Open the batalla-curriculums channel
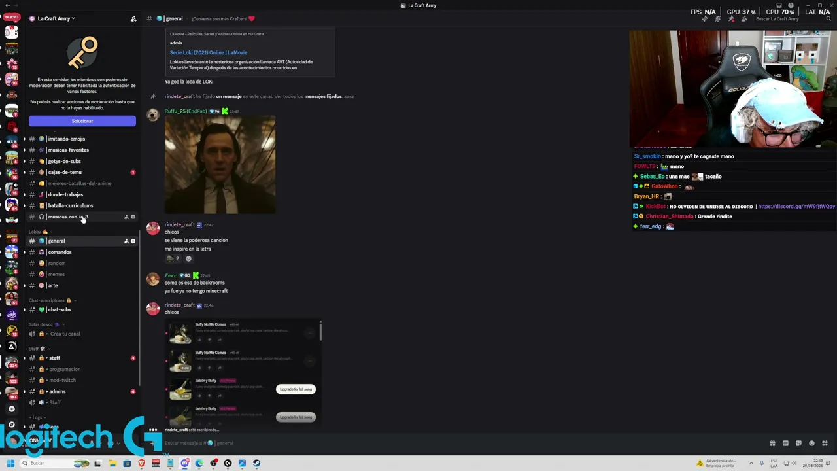Image resolution: width=837 pixels, height=471 pixels. [x=82, y=206]
